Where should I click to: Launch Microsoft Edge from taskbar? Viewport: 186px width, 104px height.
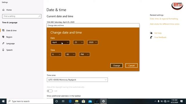coord(70,101)
